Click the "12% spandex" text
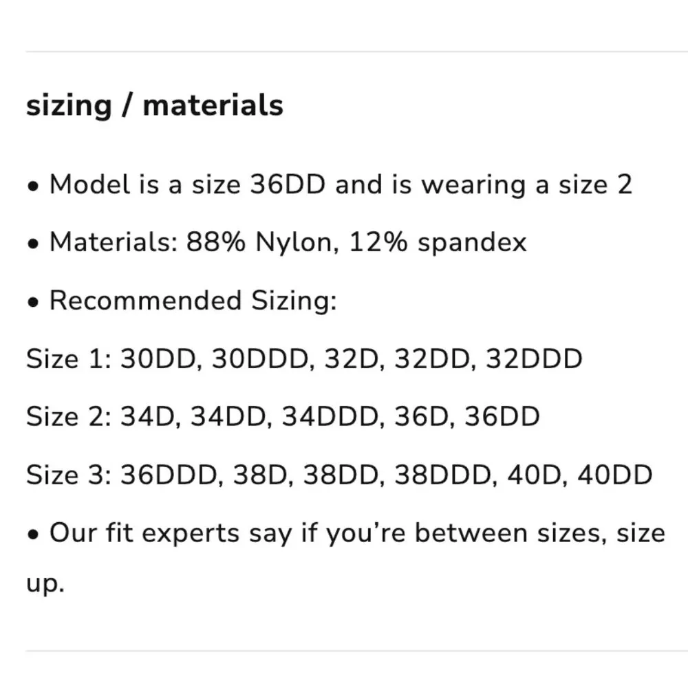This screenshot has height=688, width=688. click(x=438, y=242)
